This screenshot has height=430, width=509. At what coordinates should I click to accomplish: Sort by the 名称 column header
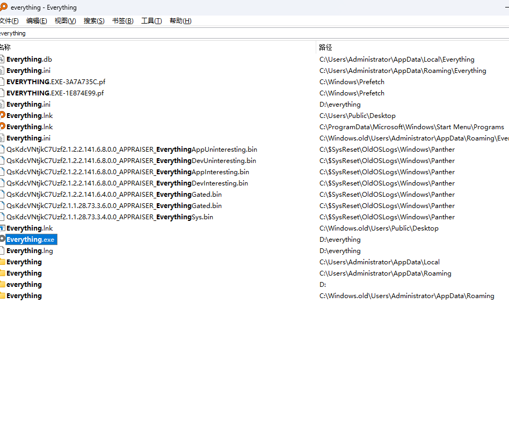pyautogui.click(x=157, y=47)
